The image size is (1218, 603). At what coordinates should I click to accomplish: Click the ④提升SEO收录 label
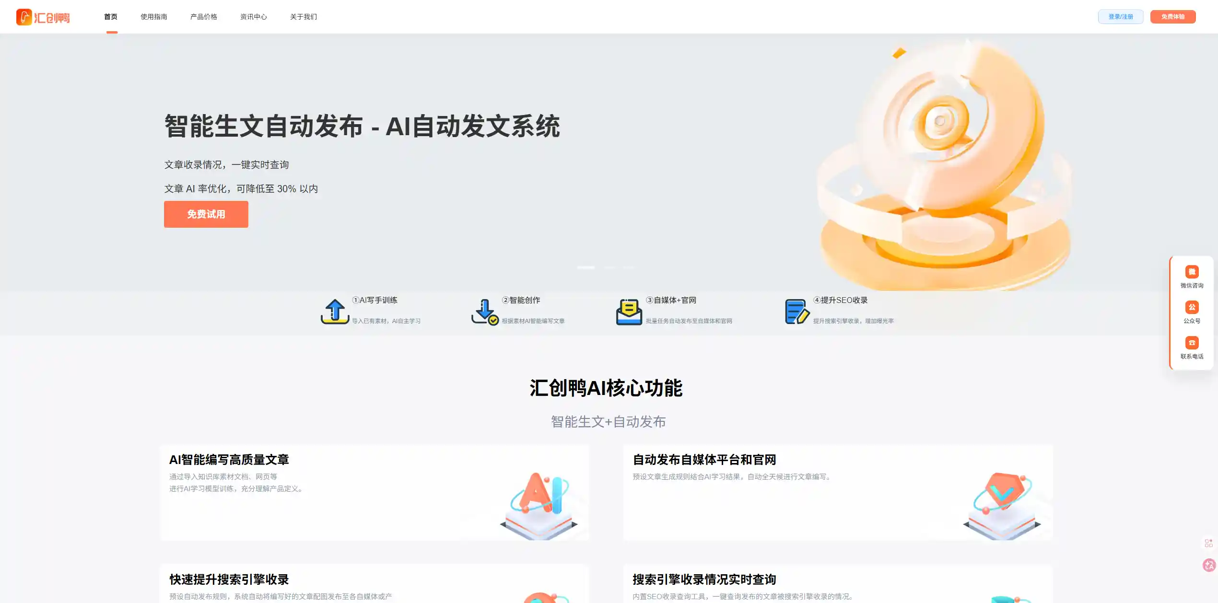841,300
